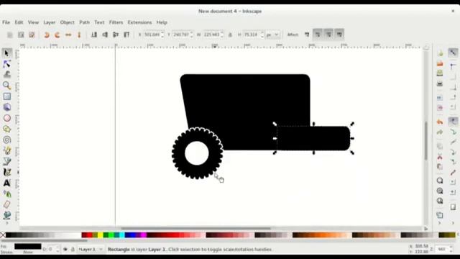Select the Zoom magnifier tool in toolbox
The width and height of the screenshot is (460, 259).
(6, 85)
